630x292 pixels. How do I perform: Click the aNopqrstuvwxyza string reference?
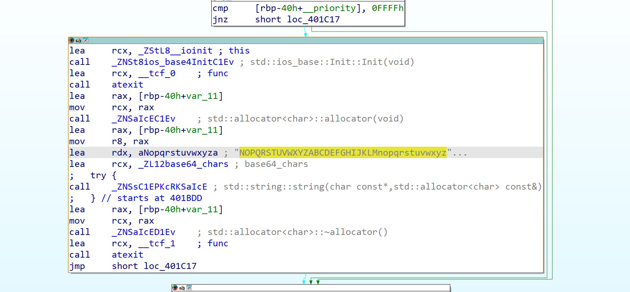(178, 153)
